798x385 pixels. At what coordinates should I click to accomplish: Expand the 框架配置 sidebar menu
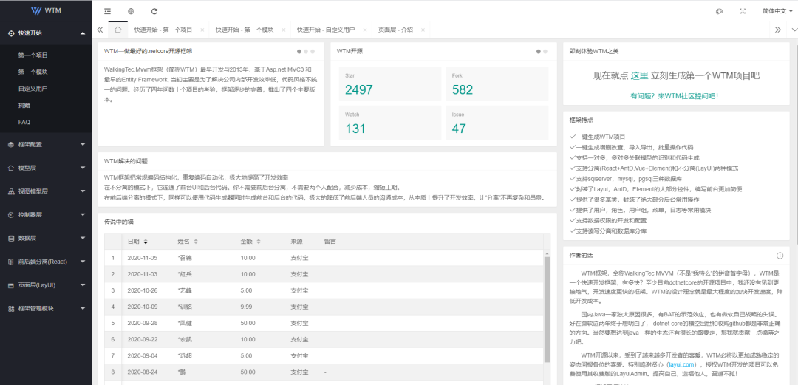pyautogui.click(x=46, y=145)
